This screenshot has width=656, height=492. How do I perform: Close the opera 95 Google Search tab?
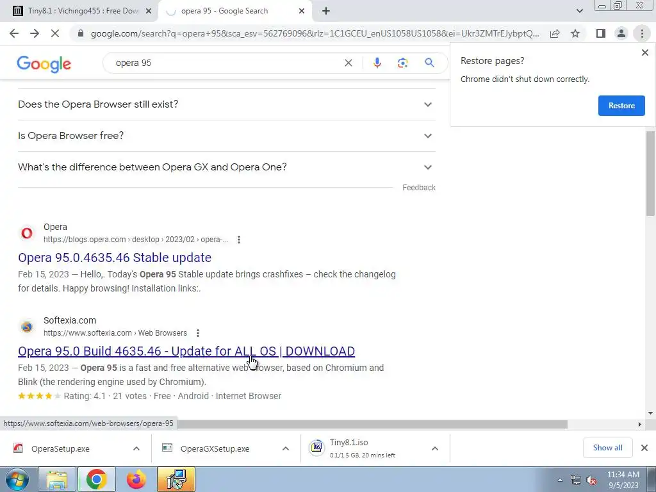(302, 11)
